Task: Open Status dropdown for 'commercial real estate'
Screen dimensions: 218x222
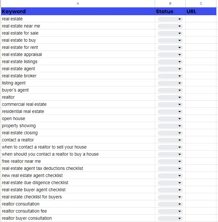Action: 170,105
